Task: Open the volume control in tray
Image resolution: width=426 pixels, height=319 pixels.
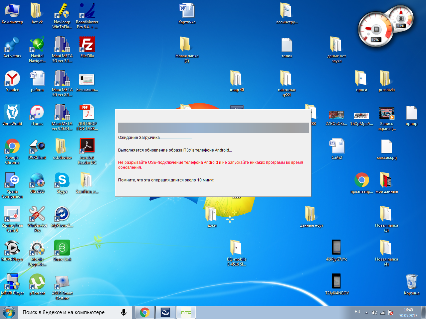Action: pyautogui.click(x=375, y=313)
